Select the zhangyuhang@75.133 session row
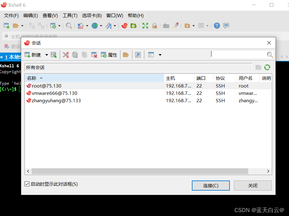 pyautogui.click(x=148, y=100)
